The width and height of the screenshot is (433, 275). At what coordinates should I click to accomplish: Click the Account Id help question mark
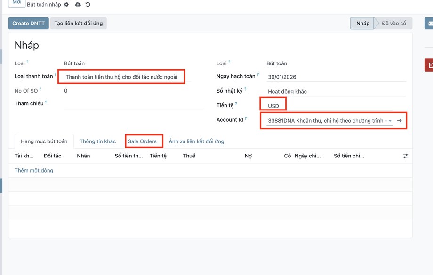[246, 118]
